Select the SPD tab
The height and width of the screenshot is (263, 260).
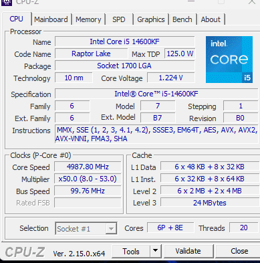click(x=119, y=19)
